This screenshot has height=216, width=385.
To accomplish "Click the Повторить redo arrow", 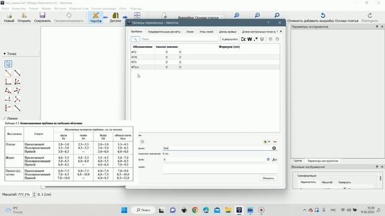I will click(x=370, y=16).
